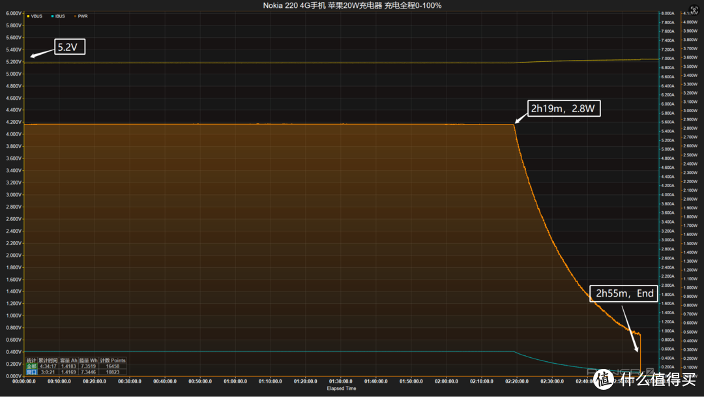Click the 1.4183 capacity value
The height and width of the screenshot is (397, 704).
click(x=68, y=366)
